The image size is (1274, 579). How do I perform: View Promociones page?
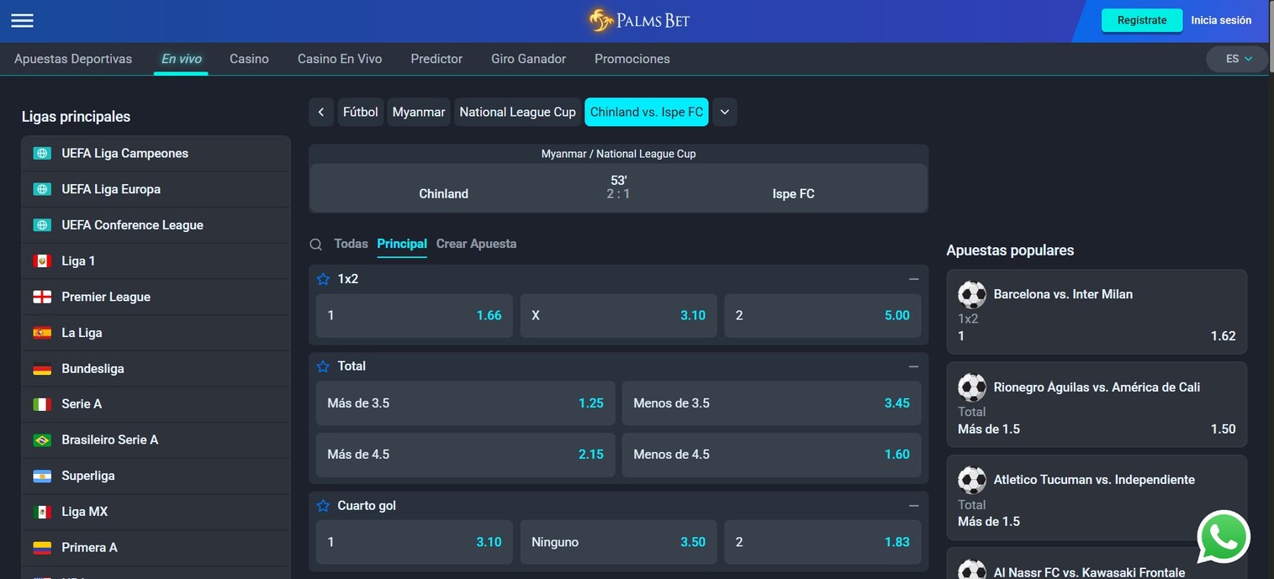[x=632, y=59]
